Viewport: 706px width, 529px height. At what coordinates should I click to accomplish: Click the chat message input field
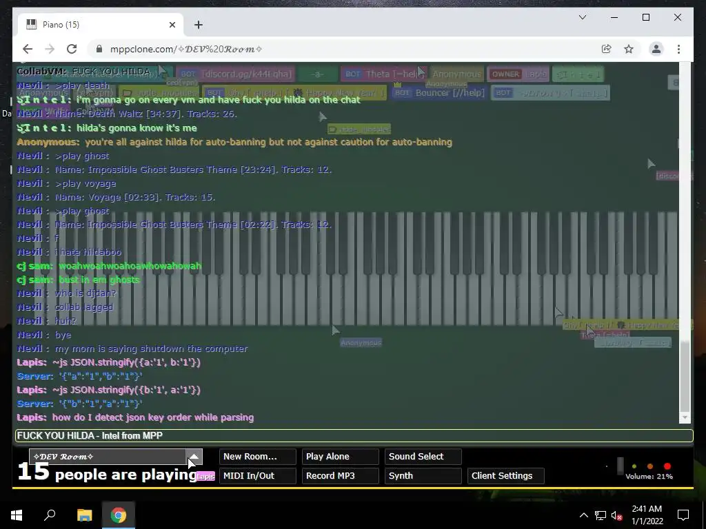(354, 435)
